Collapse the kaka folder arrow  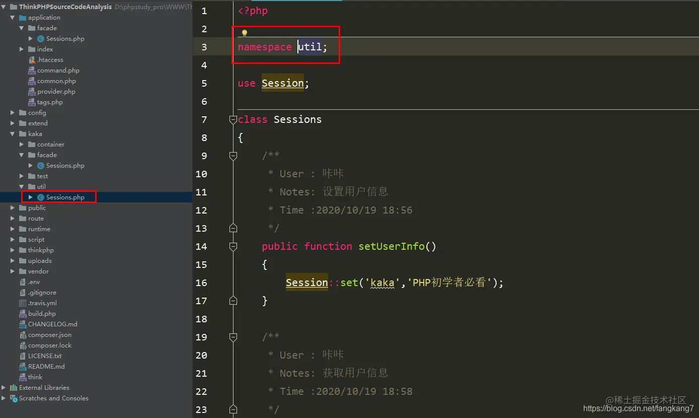(13, 134)
